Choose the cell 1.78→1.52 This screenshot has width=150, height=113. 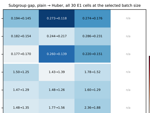[92, 72]
